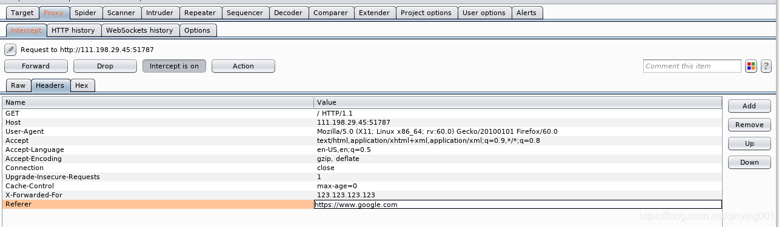Select the Host header name

[13, 122]
